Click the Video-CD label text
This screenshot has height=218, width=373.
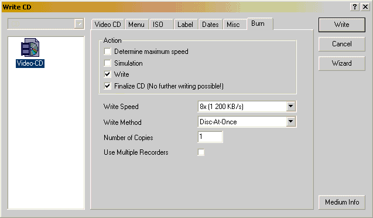pos(30,63)
